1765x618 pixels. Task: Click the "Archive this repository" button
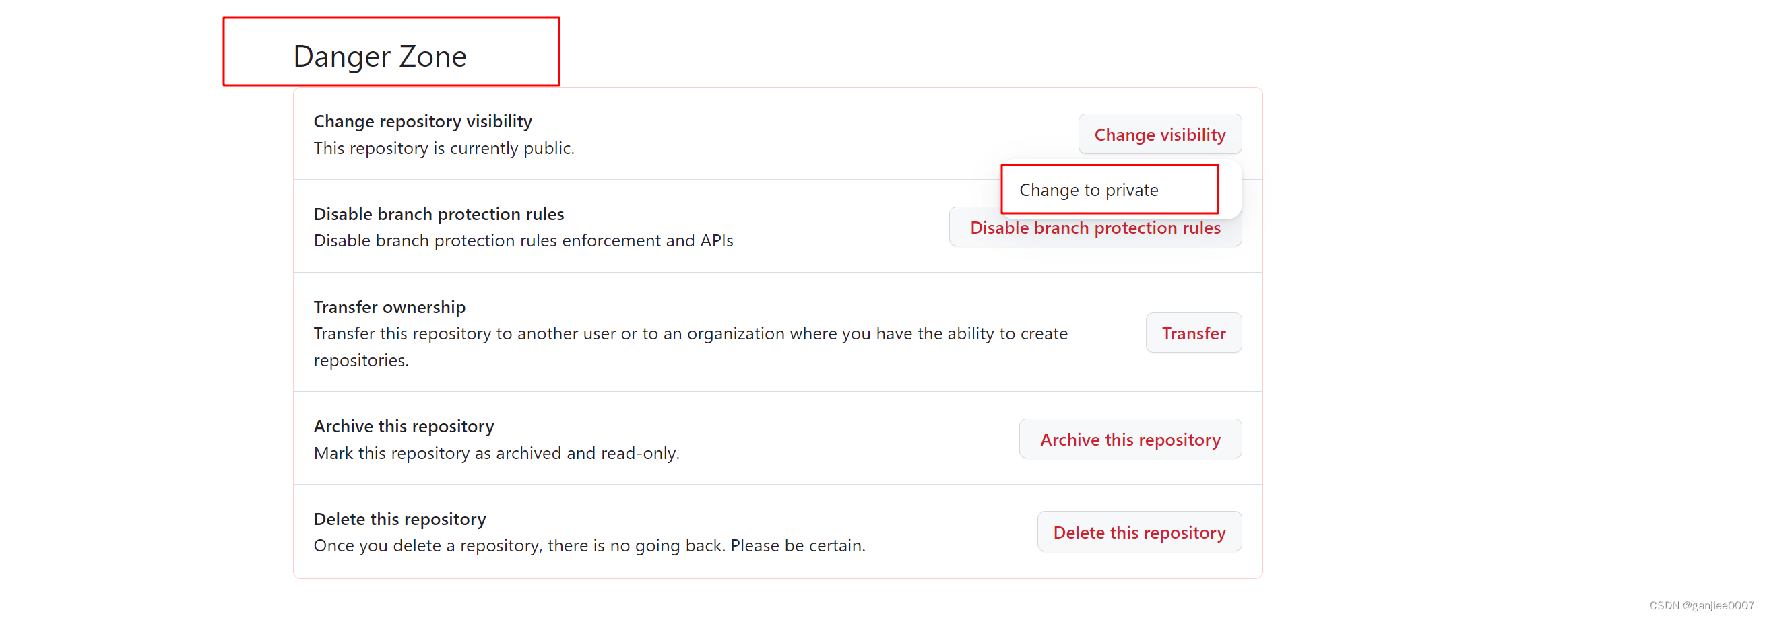coord(1129,439)
